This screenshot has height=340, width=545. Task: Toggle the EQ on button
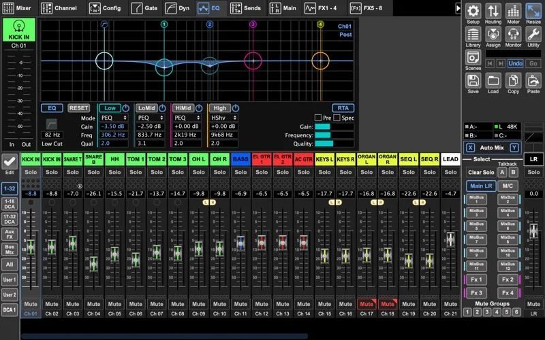tap(52, 108)
